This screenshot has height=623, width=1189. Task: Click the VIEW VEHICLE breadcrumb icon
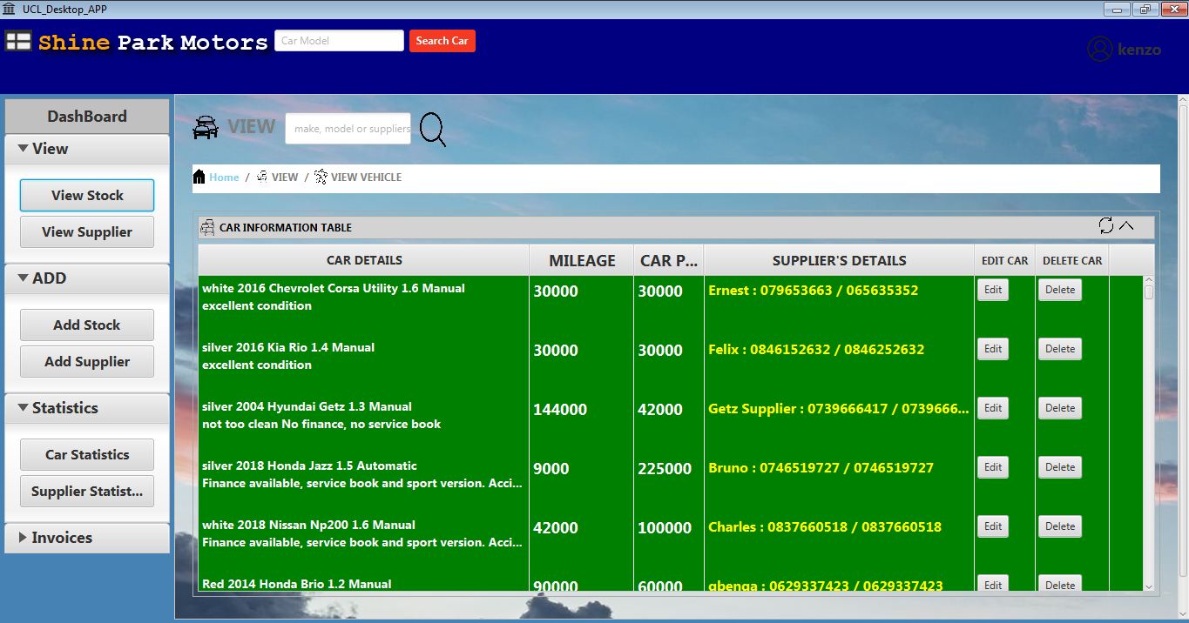pos(321,177)
